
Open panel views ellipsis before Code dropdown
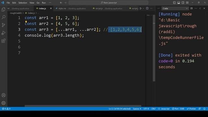coord(158,8)
